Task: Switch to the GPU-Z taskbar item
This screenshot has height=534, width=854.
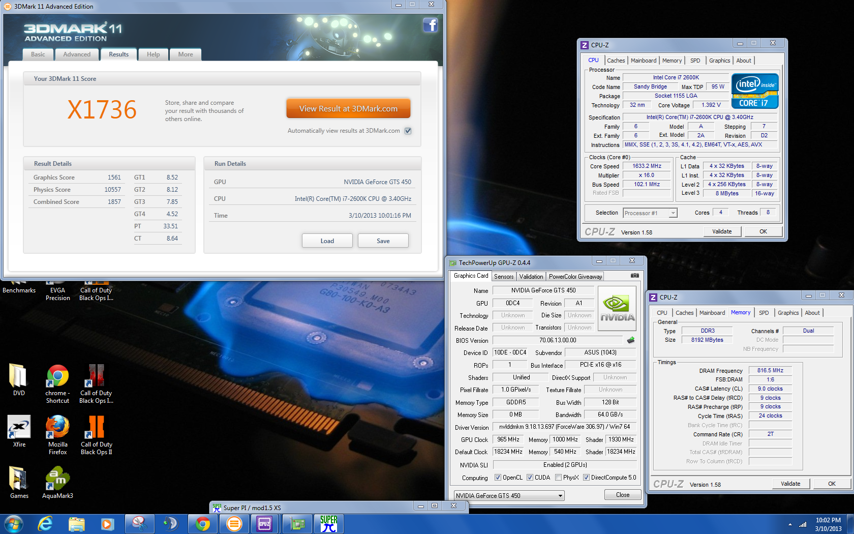Action: click(297, 524)
